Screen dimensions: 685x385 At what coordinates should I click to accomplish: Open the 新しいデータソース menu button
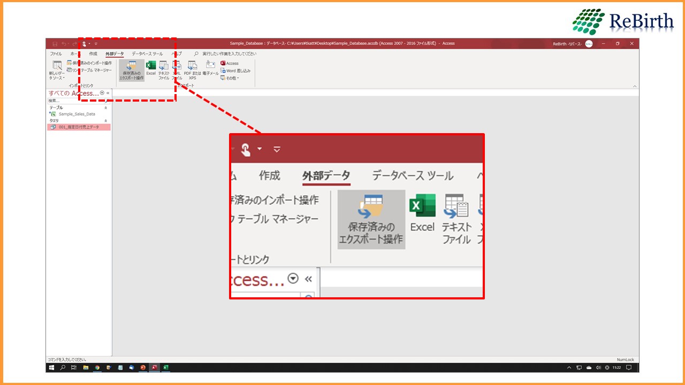pos(57,71)
